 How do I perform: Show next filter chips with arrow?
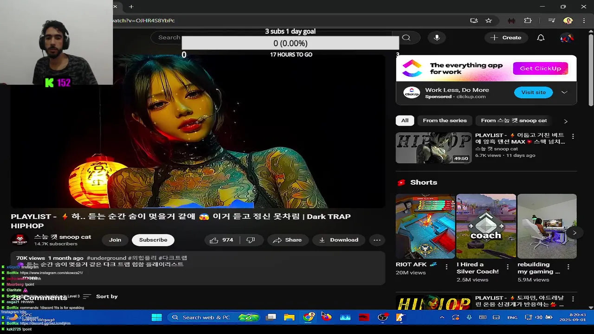click(x=565, y=121)
